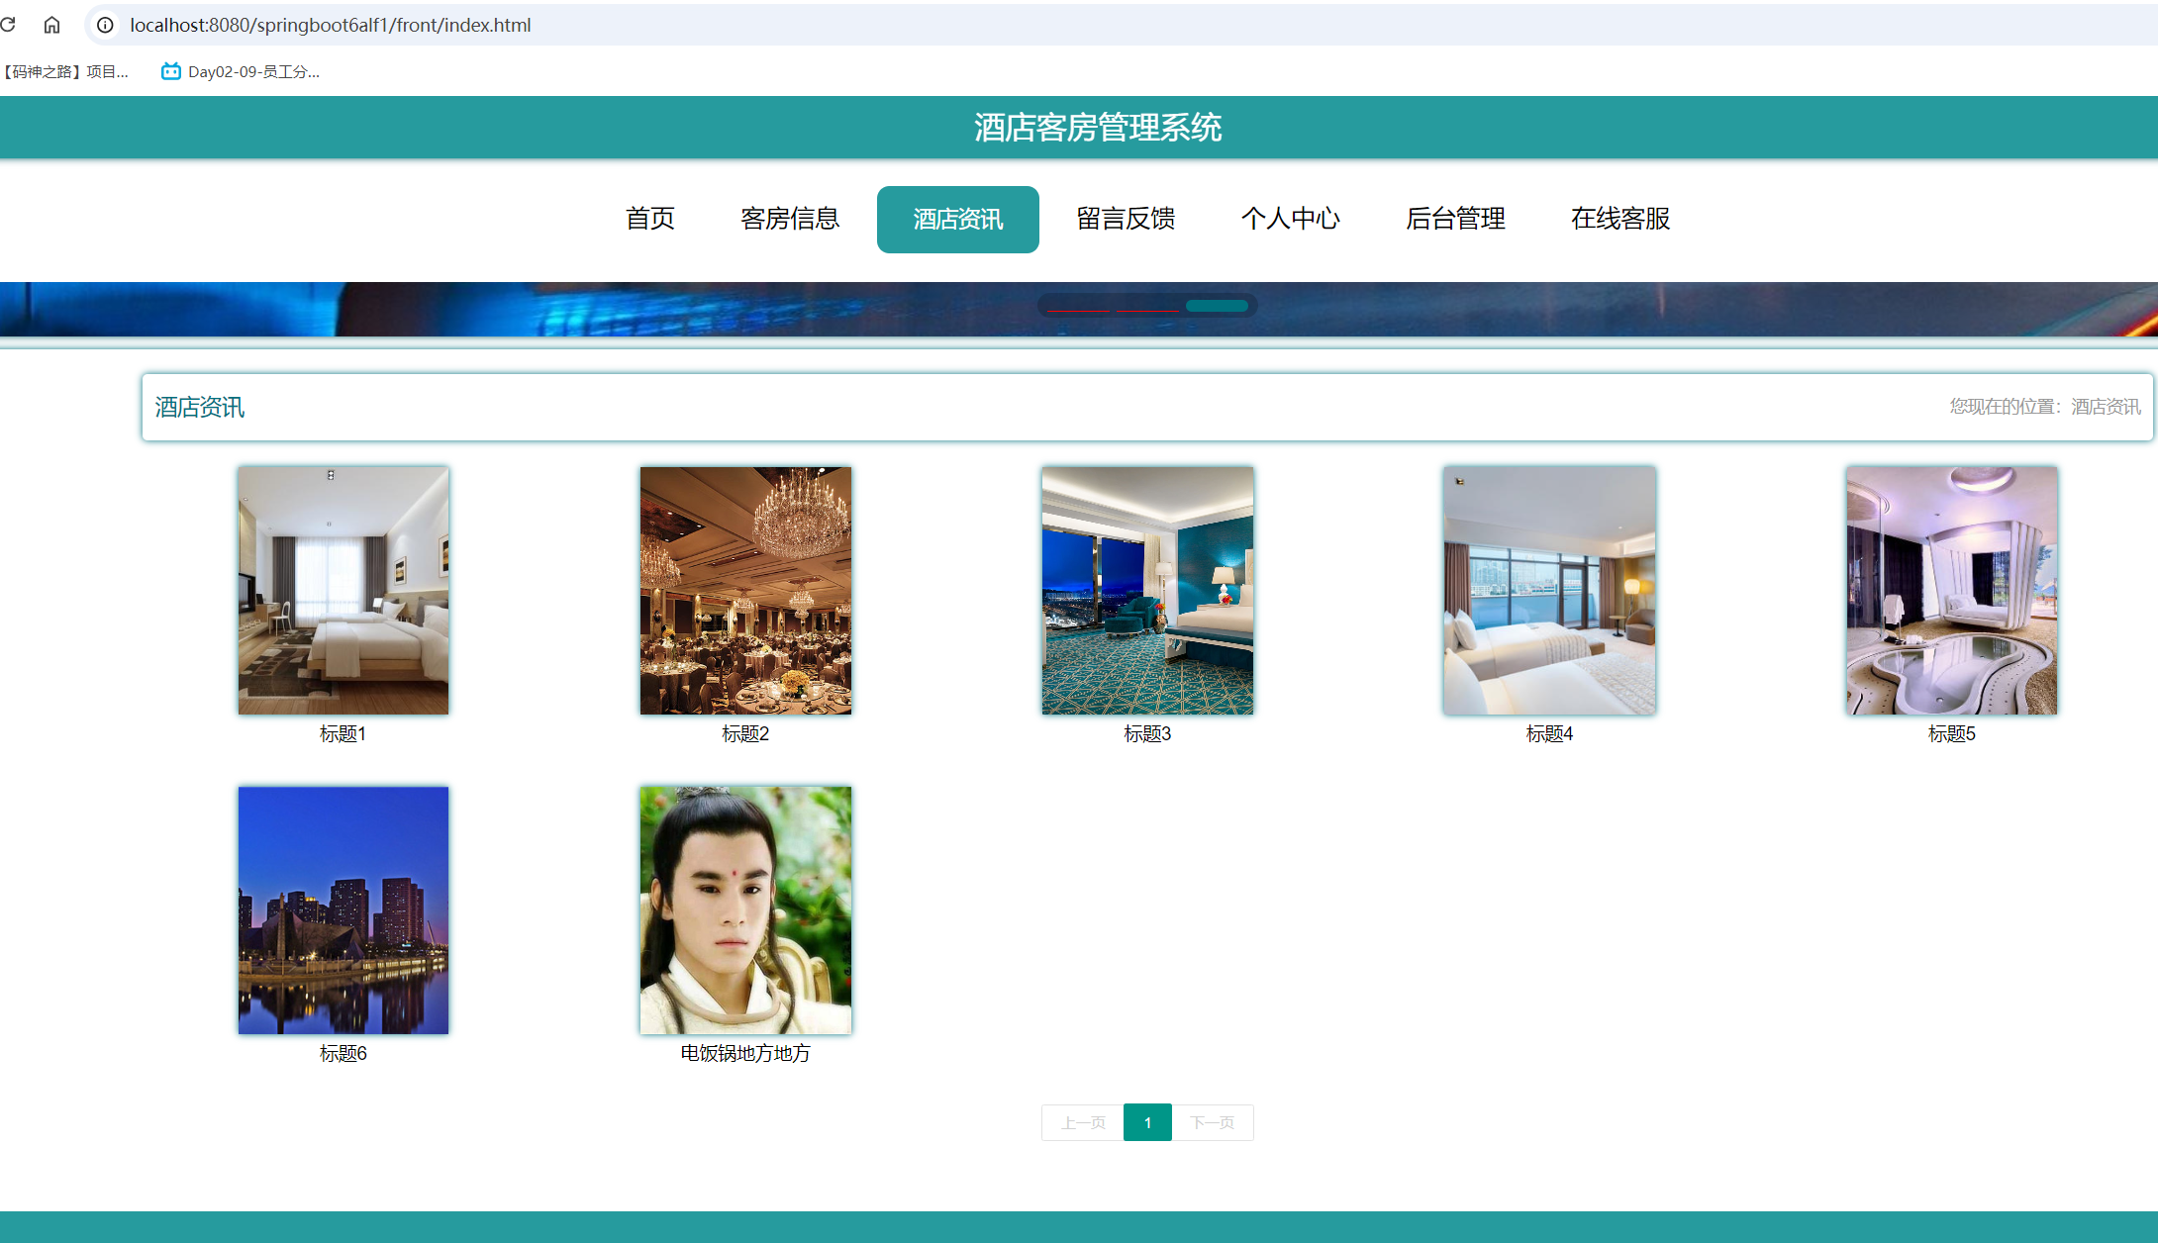Click the bilibili favicon on the bookmarks bar
Screen dimensions: 2158x1243
168,70
